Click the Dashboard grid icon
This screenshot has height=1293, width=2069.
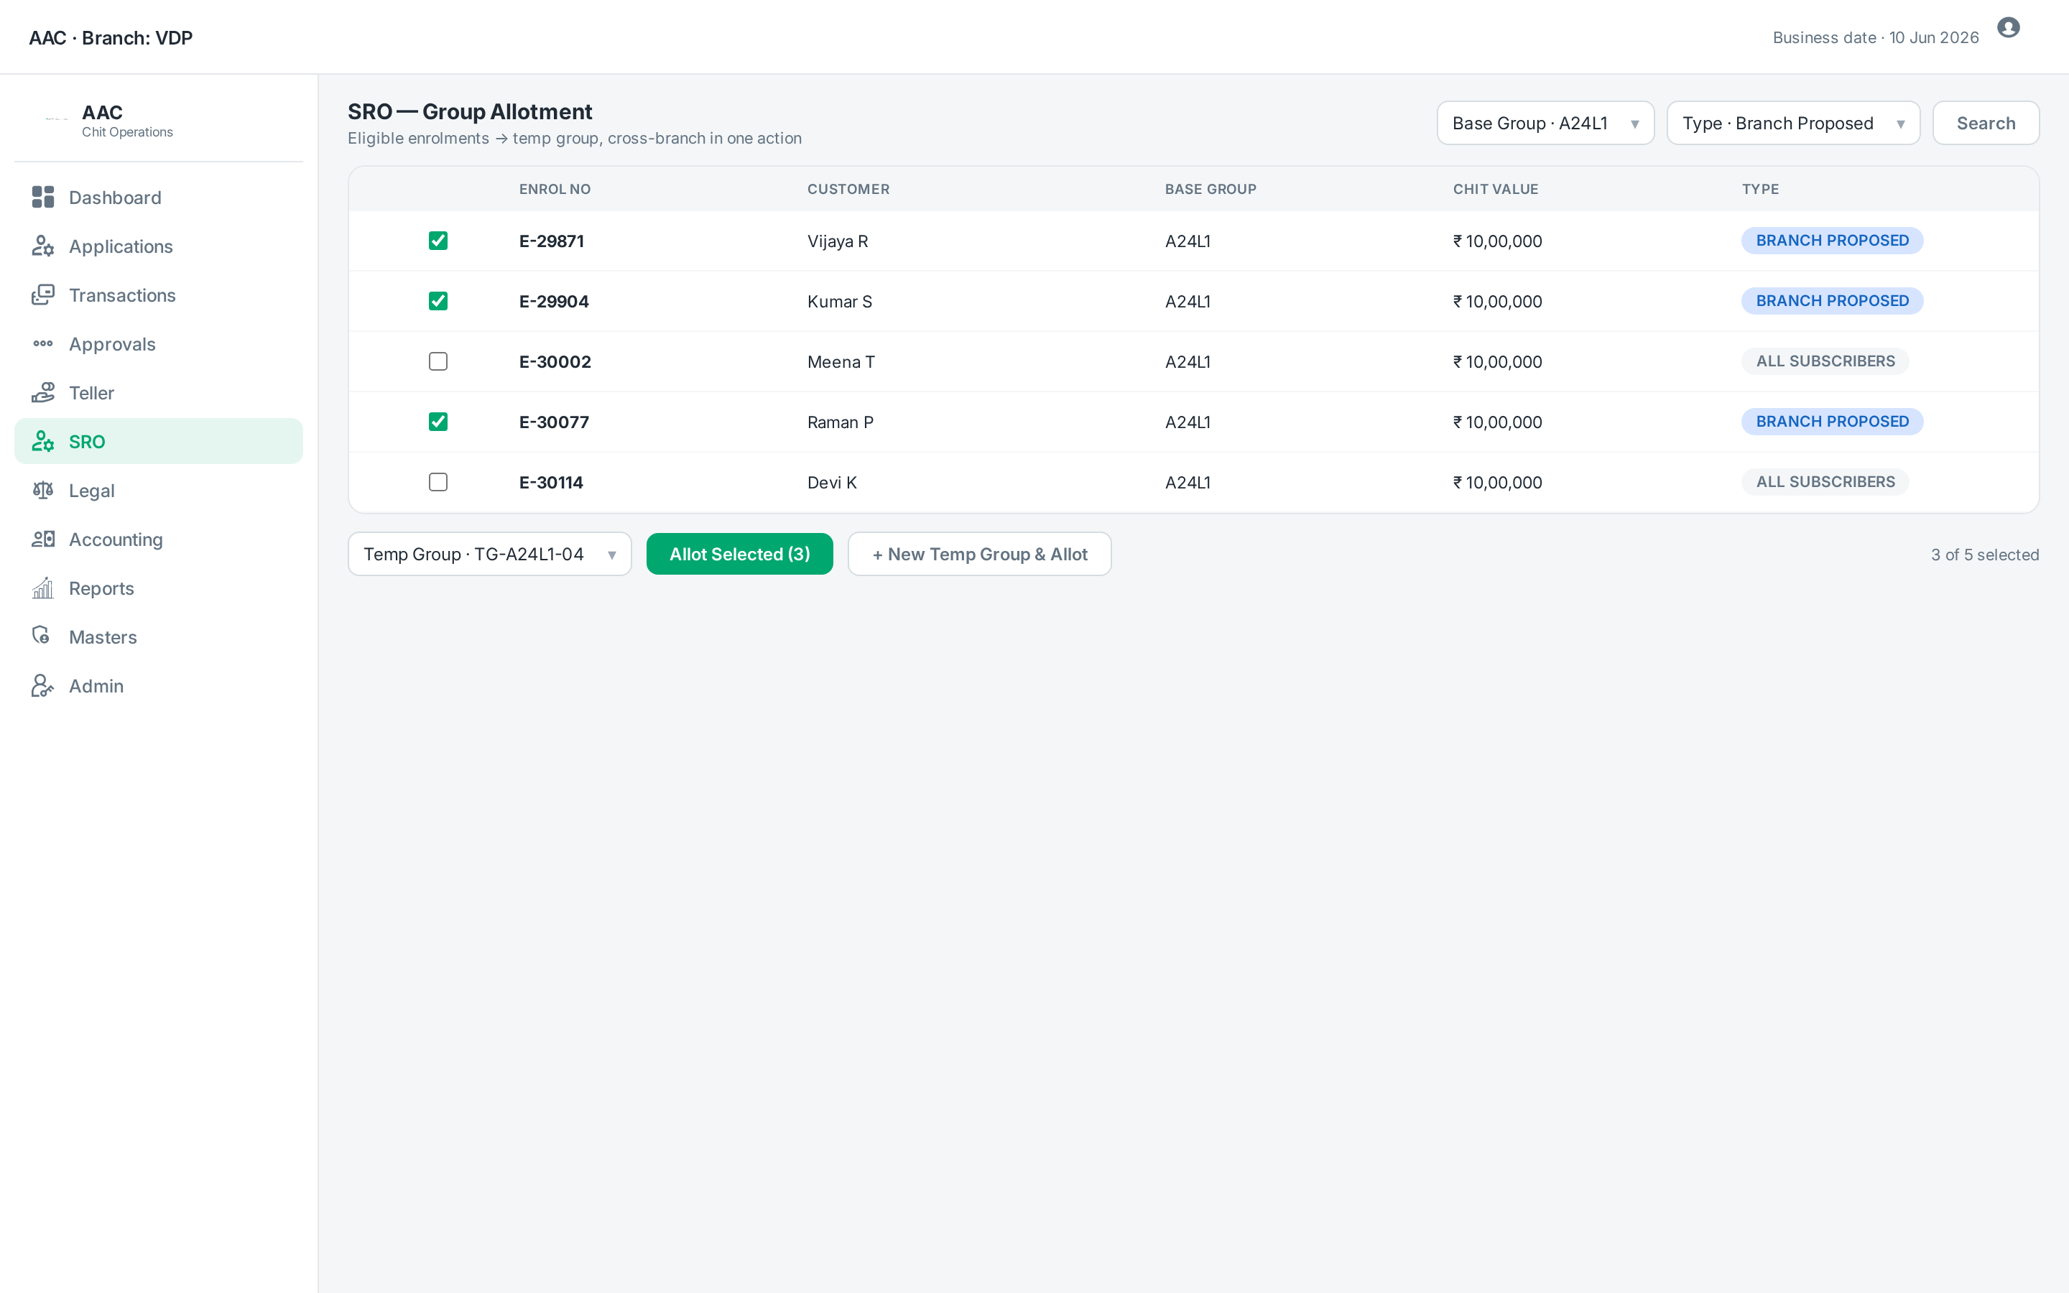point(43,198)
